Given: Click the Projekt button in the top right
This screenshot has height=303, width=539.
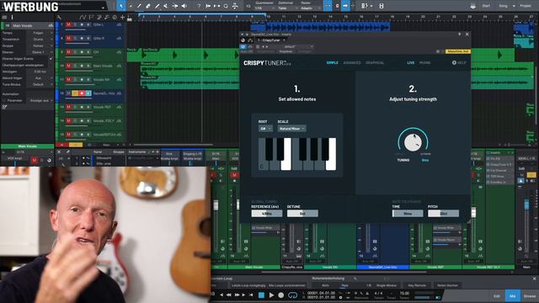Looking at the screenshot, I should [526, 6].
